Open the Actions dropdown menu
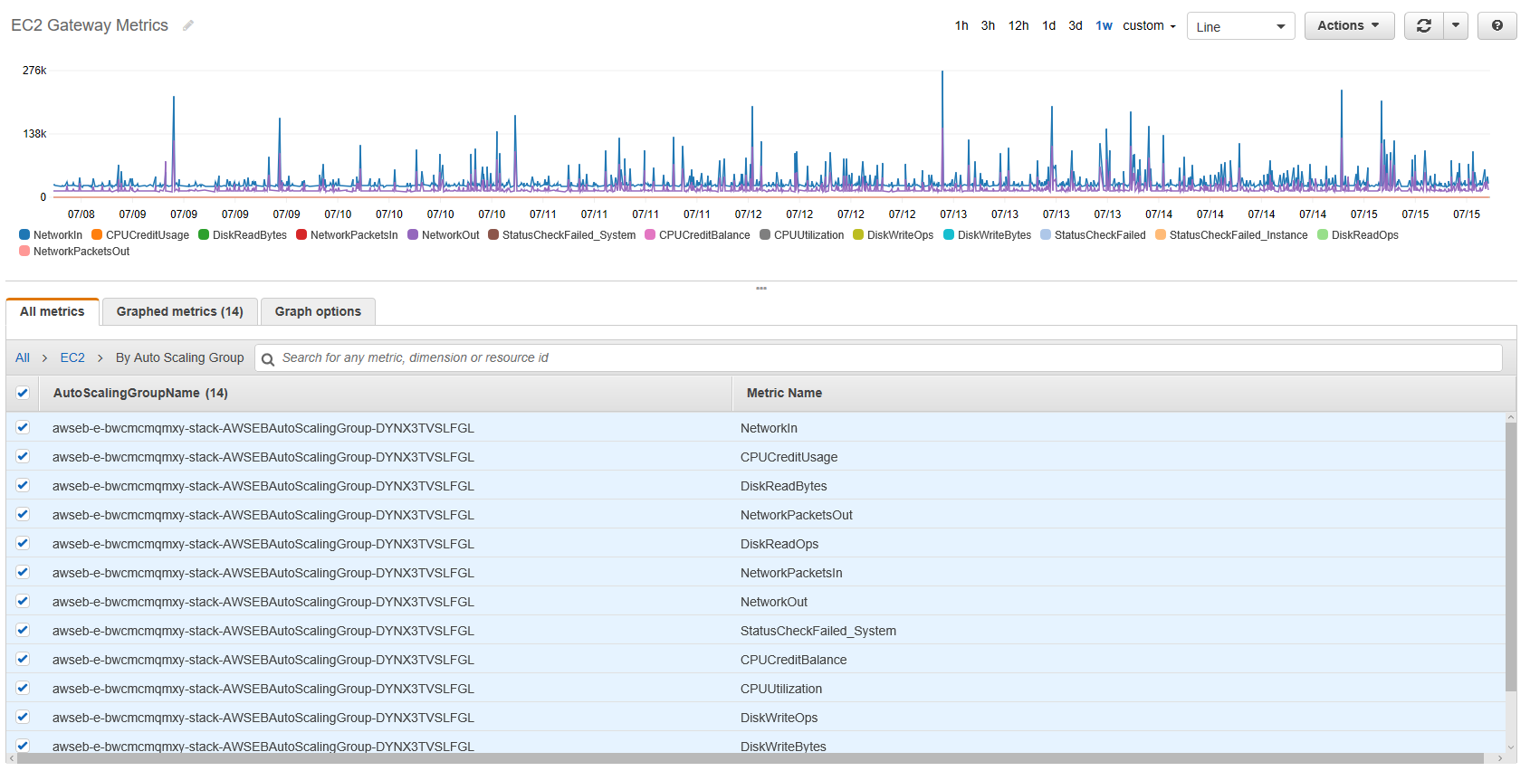This screenshot has height=771, width=1530. [1349, 25]
